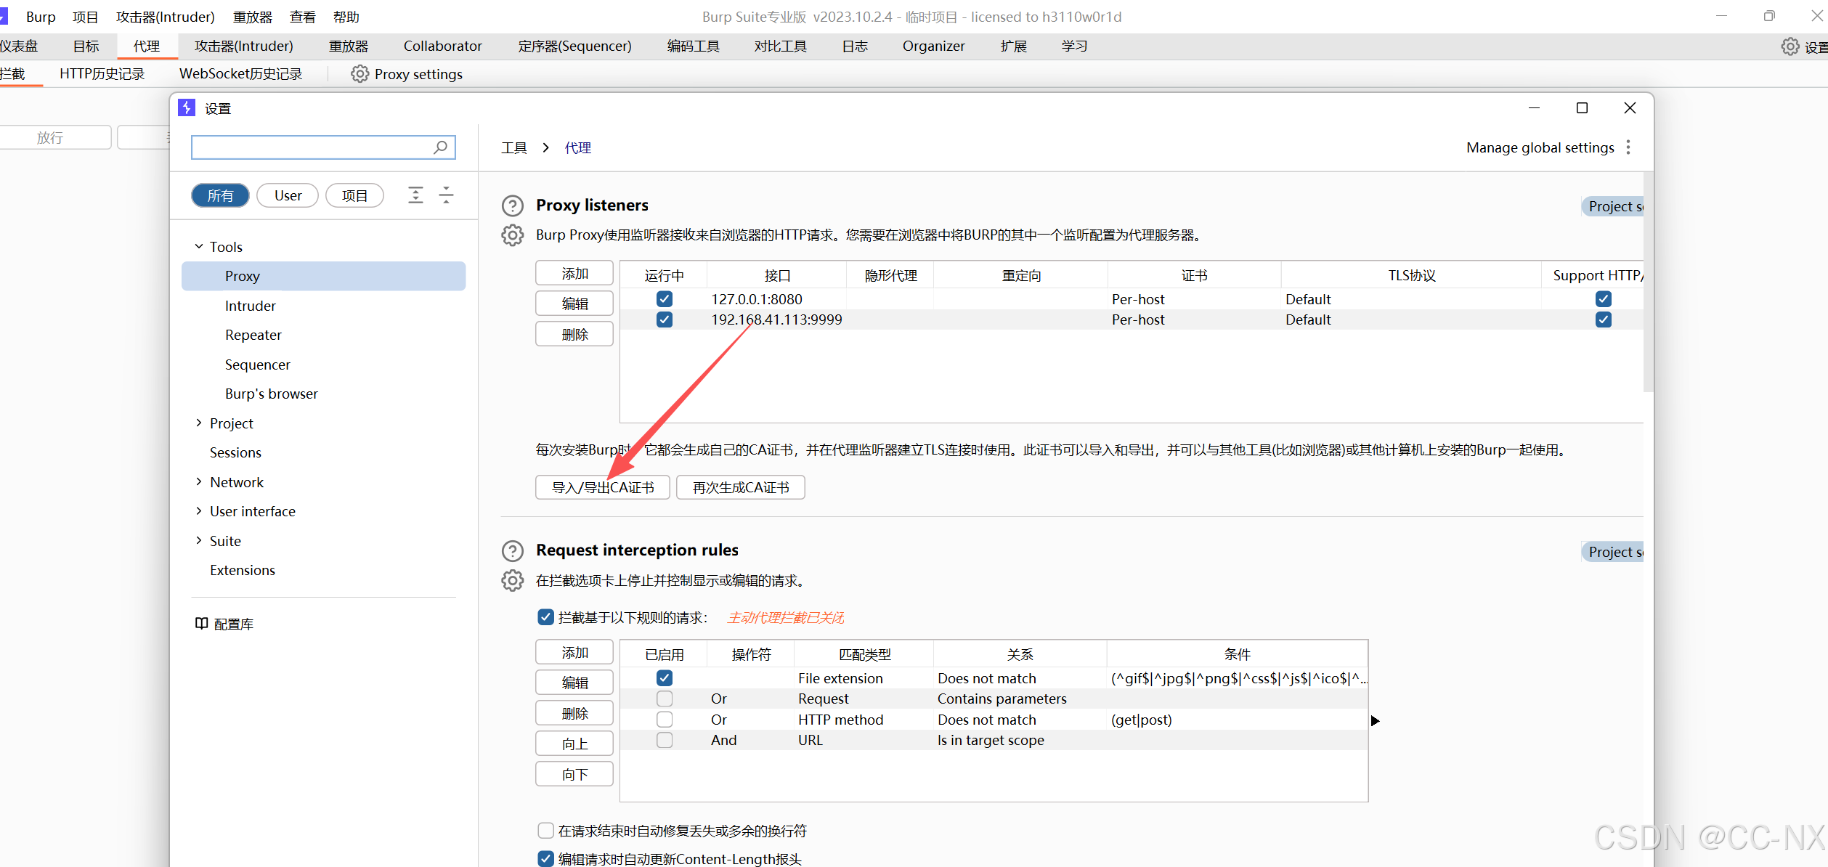
Task: Toggle running checkbox for 127.0.0.1:8080 listener
Action: point(664,299)
